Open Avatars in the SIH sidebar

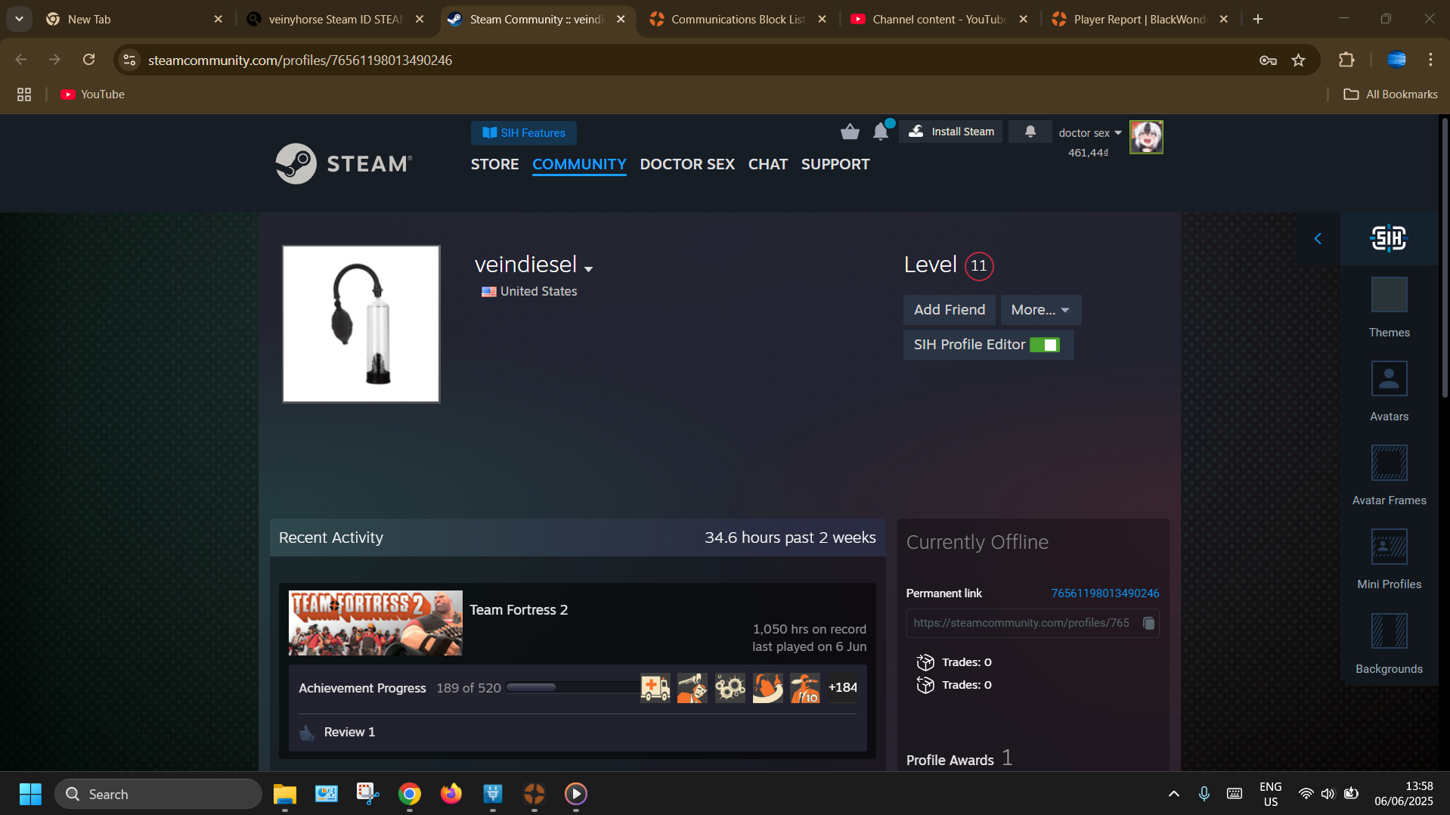click(x=1389, y=392)
